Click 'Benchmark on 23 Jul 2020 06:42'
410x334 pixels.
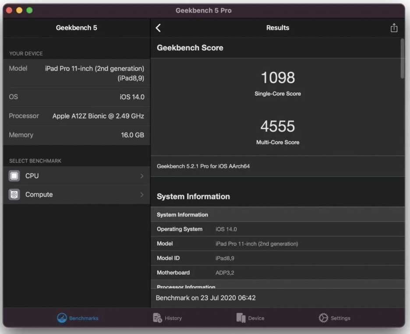click(205, 298)
